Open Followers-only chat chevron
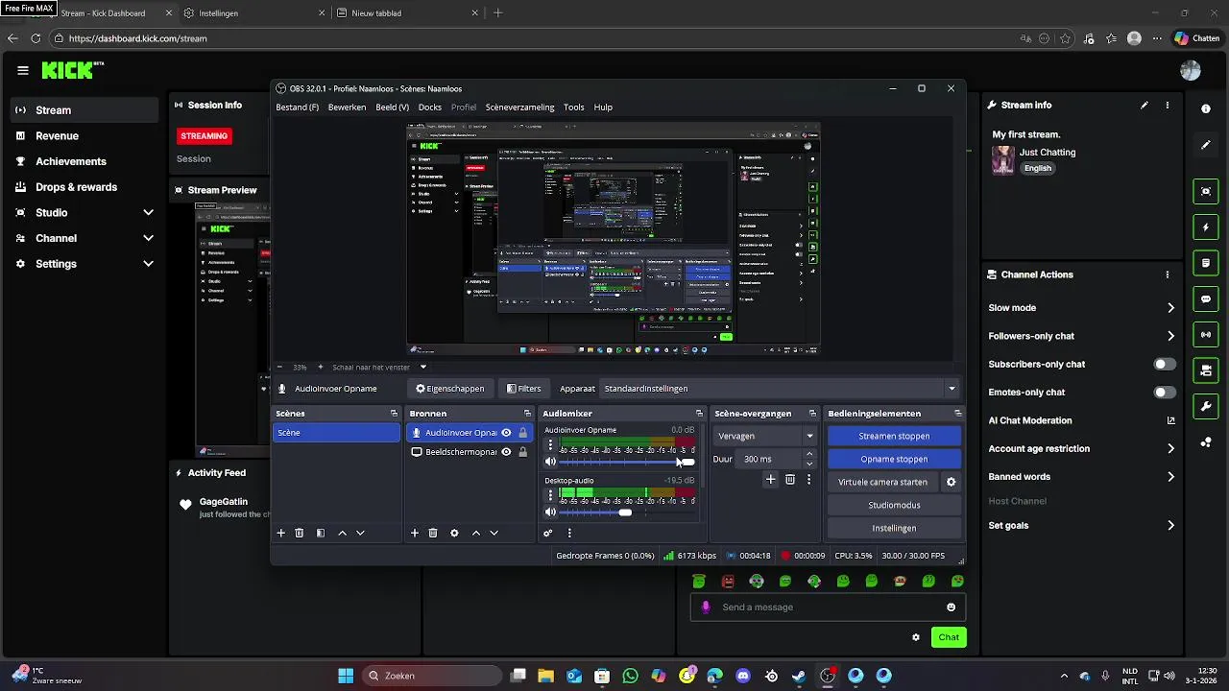This screenshot has width=1229, height=691. point(1170,336)
